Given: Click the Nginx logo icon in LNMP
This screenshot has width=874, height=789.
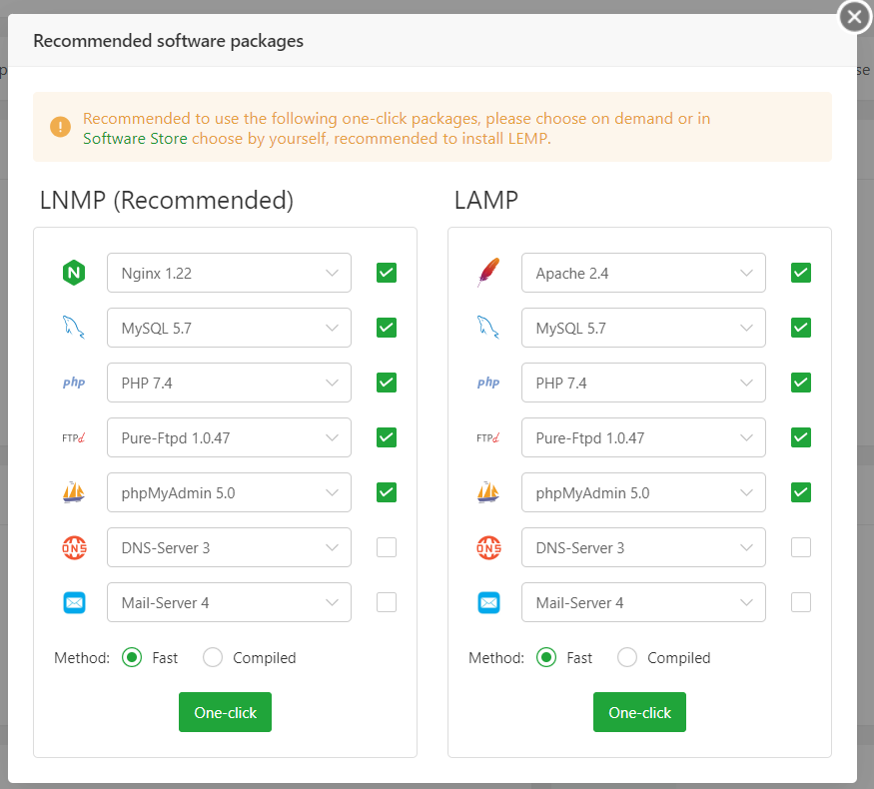Looking at the screenshot, I should point(74,273).
